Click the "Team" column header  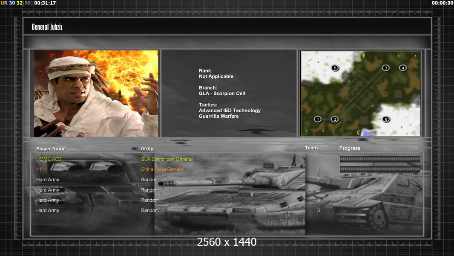point(311,148)
